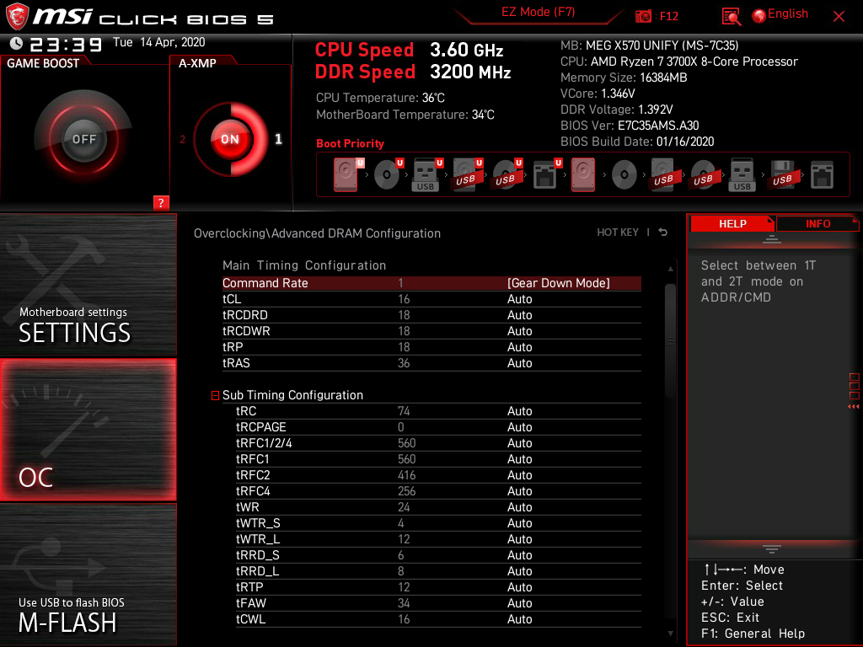Select A-XMP profile 2

pos(183,140)
